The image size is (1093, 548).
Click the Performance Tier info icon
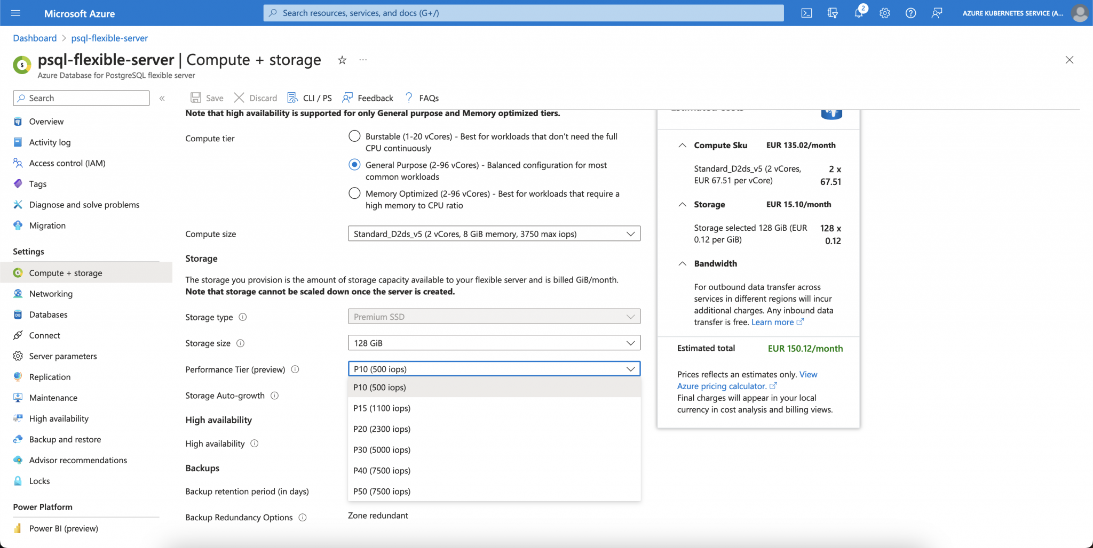point(295,369)
